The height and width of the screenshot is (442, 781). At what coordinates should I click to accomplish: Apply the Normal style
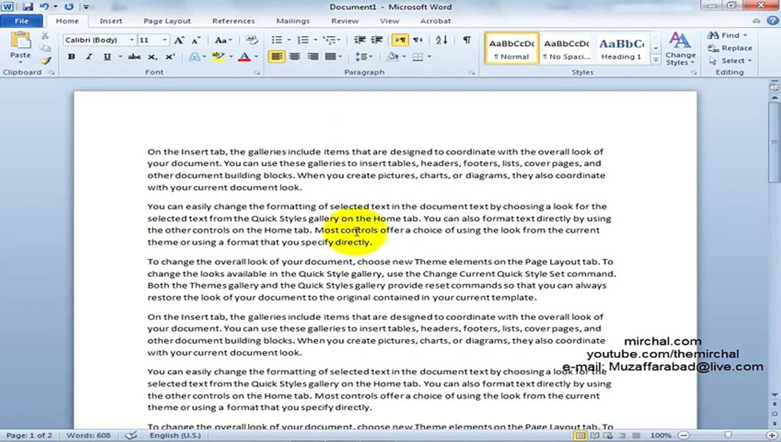(511, 49)
